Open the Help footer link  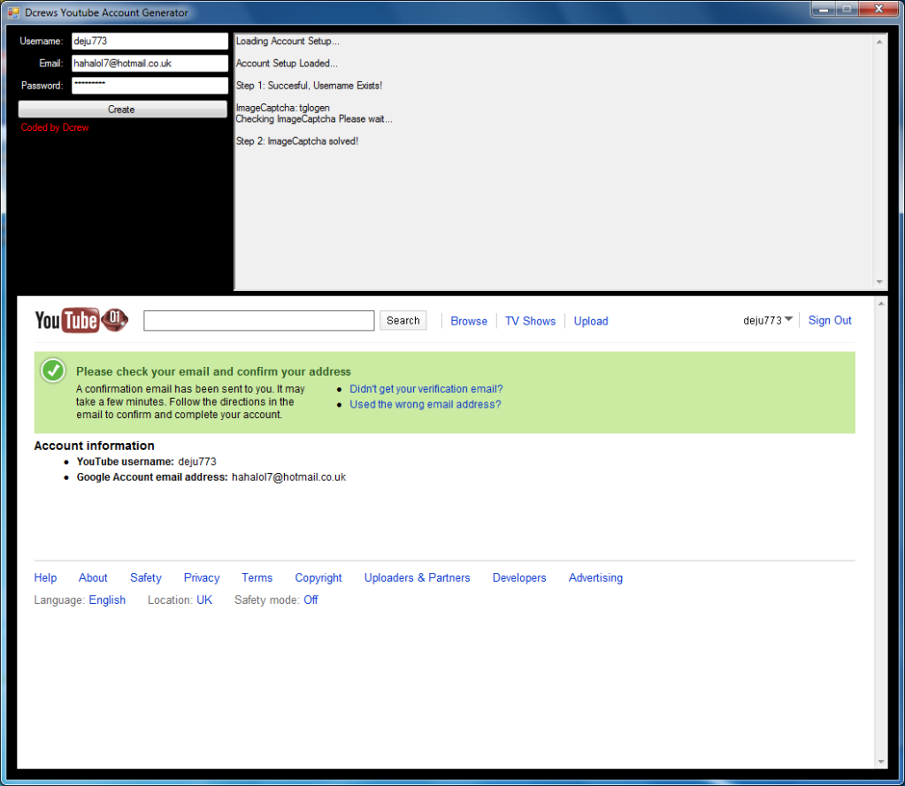(45, 578)
